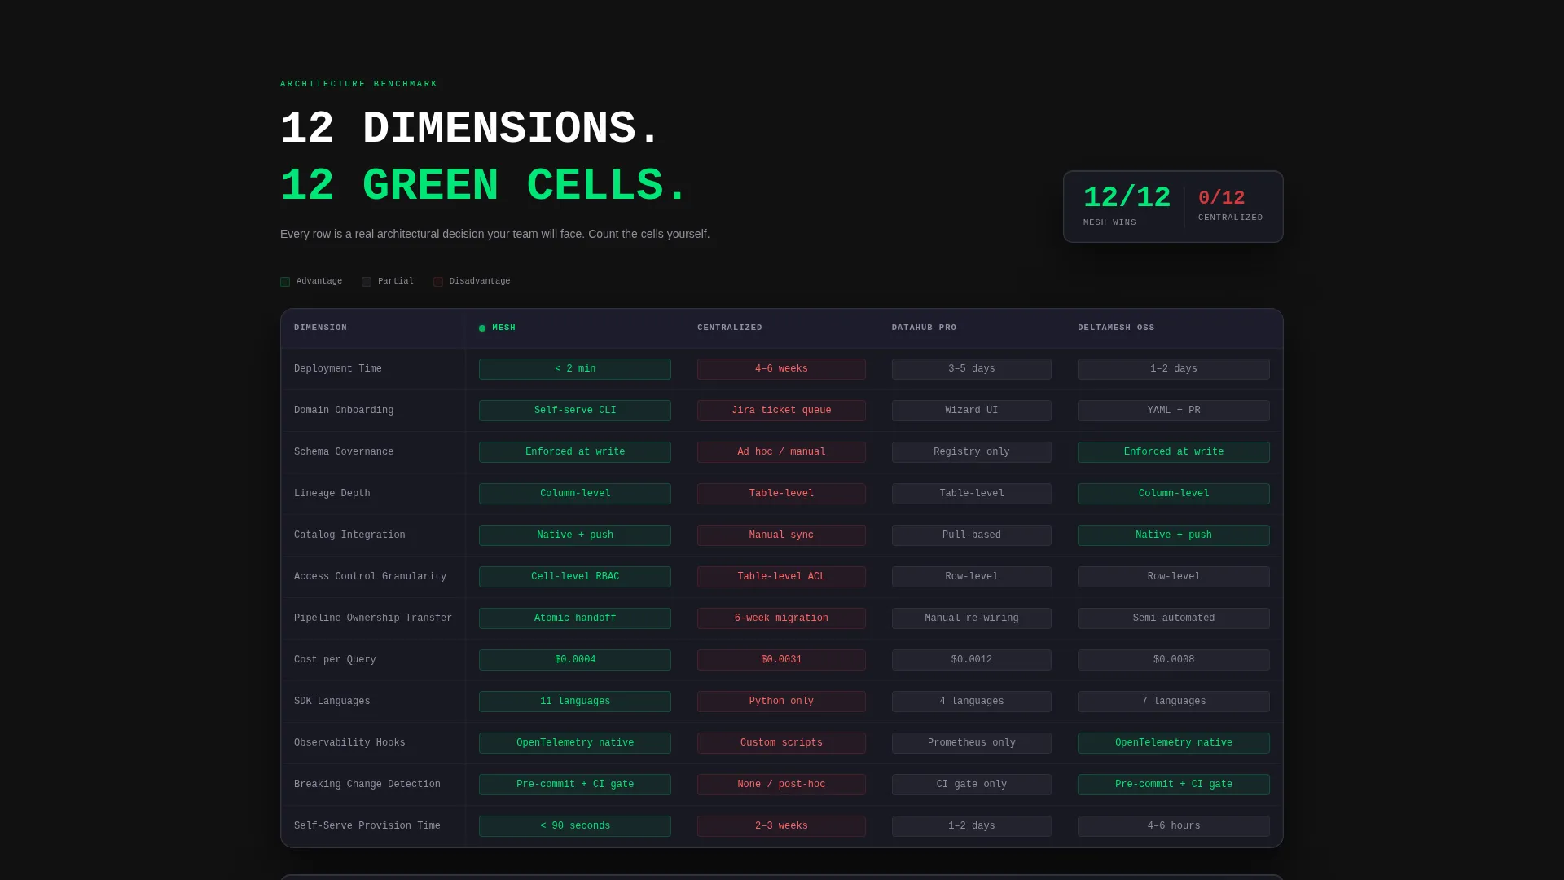Click the 'CI gate only' cell
The image size is (1564, 880).
point(971,785)
